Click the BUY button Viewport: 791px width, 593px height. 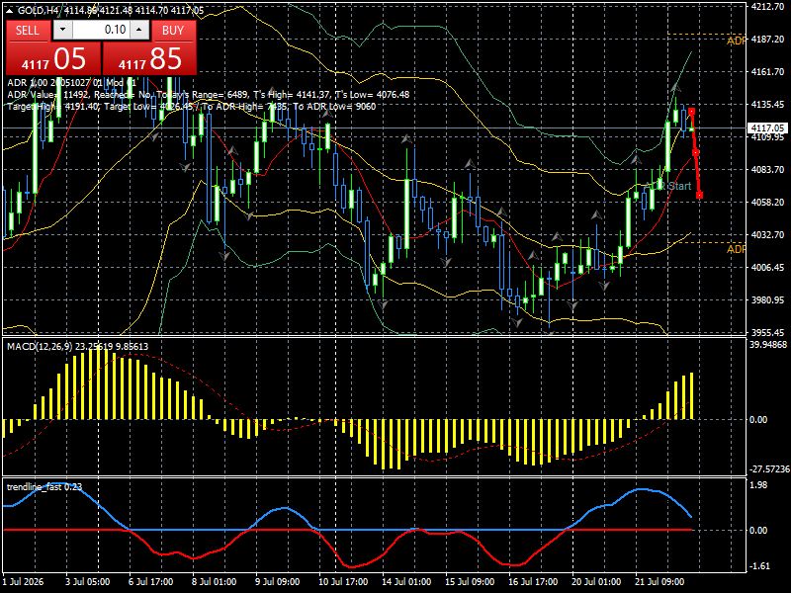(172, 31)
